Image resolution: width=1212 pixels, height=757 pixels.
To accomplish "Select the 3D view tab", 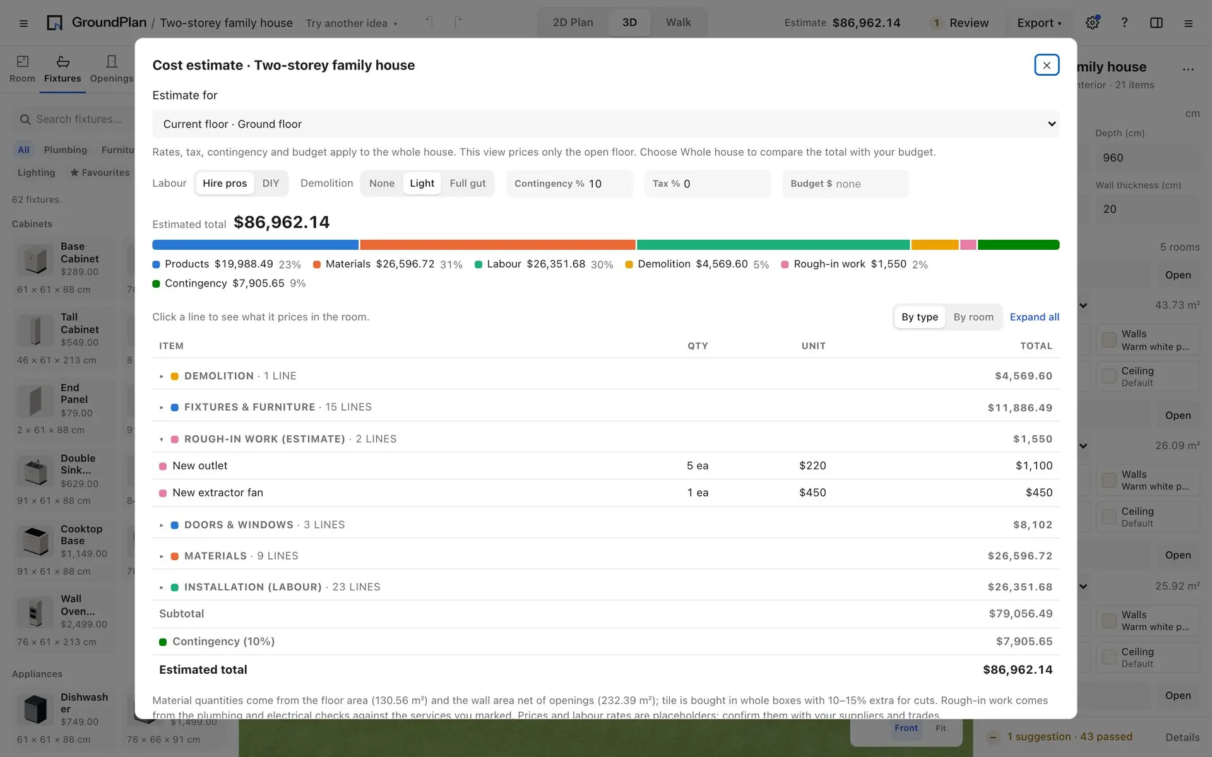I will tap(629, 23).
